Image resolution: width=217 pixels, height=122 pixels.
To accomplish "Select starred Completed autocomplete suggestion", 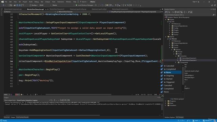I will coord(171,69).
